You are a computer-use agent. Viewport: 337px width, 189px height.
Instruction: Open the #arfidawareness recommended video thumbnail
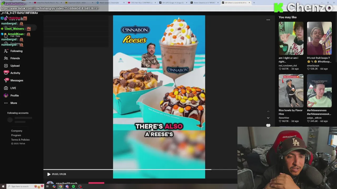[x=319, y=91]
